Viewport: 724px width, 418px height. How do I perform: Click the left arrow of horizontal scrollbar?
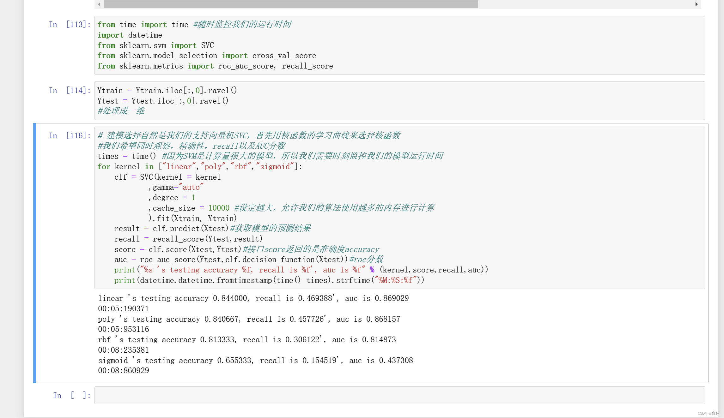pos(99,4)
